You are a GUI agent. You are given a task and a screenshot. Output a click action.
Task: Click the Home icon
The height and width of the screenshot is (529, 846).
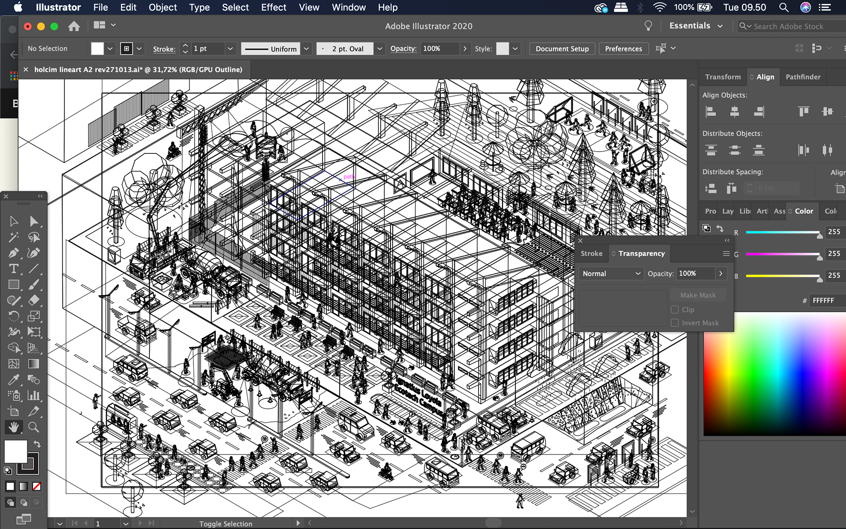click(74, 26)
